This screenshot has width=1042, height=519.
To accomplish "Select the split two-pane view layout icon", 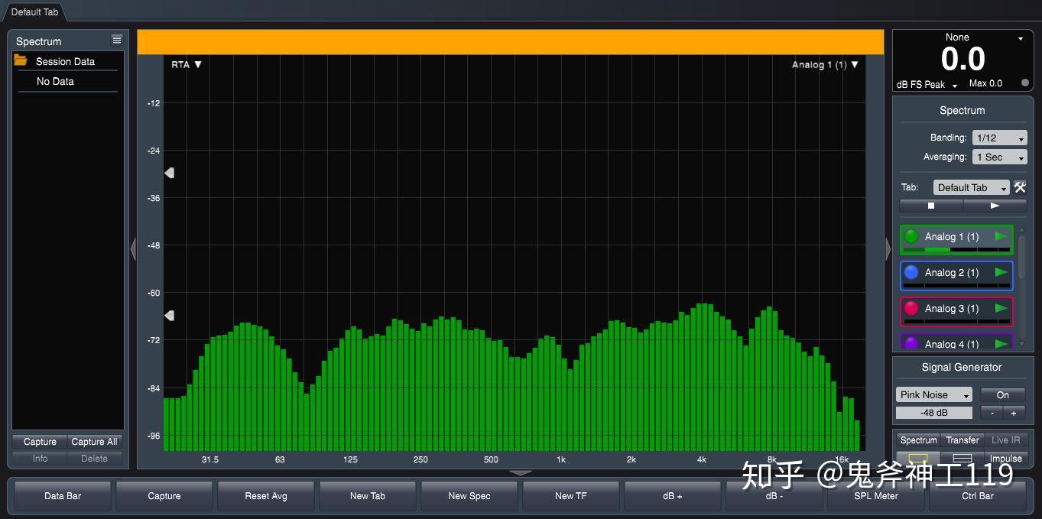I will (x=962, y=458).
